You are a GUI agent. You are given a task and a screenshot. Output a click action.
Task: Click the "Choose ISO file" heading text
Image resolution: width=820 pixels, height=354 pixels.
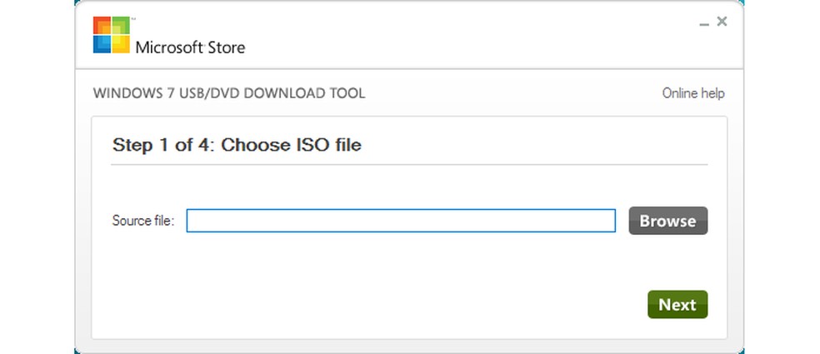[291, 145]
